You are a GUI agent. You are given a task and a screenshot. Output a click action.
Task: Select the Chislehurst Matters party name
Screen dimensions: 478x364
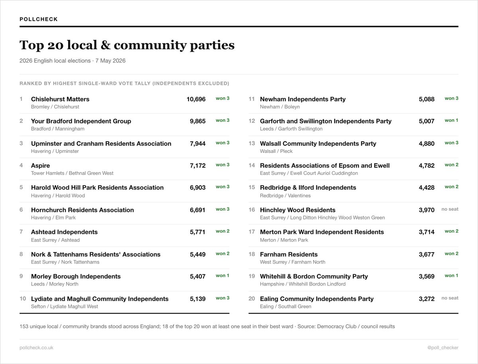[60, 99]
